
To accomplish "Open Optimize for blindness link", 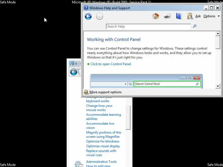I will (x=103, y=141).
